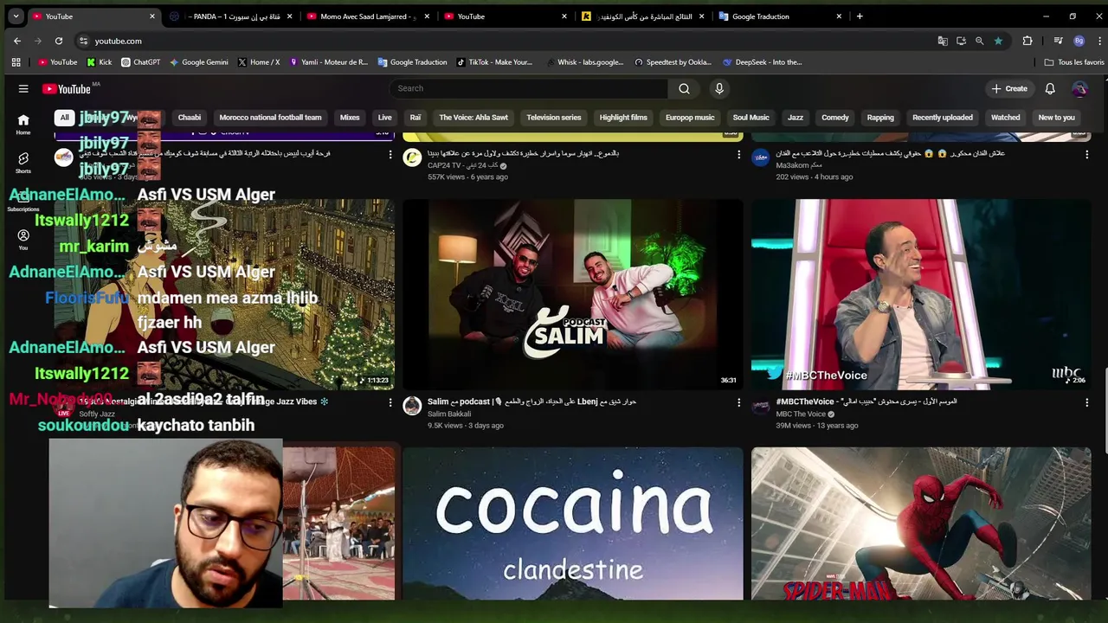Open the cocaina clandestine video thumbnail
The height and width of the screenshot is (623, 1108).
point(572,523)
